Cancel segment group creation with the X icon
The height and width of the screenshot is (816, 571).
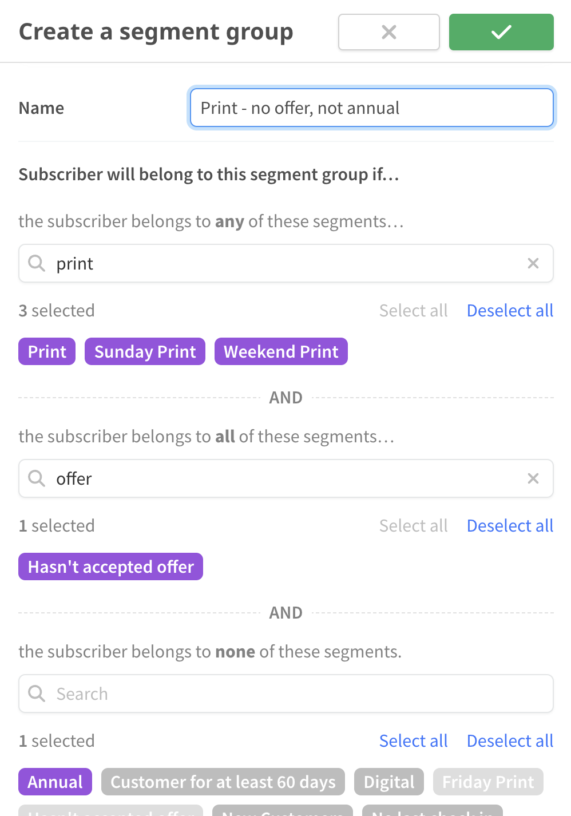tap(388, 32)
